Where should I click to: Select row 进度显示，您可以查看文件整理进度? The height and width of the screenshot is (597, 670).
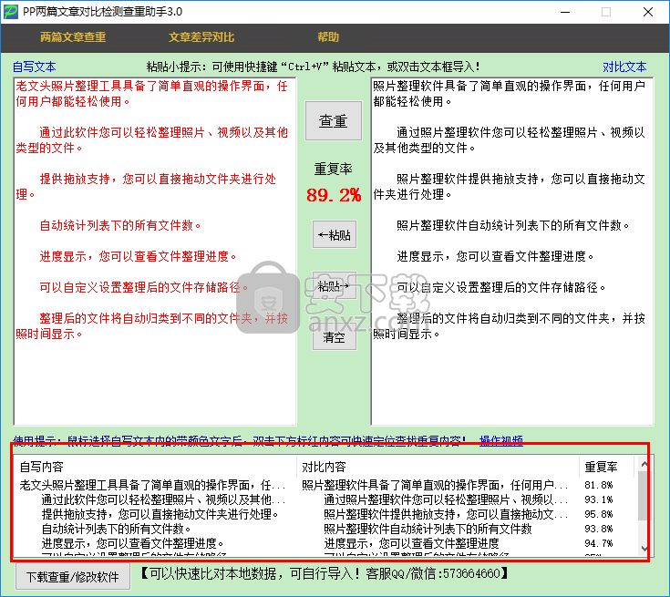[x=325, y=543]
